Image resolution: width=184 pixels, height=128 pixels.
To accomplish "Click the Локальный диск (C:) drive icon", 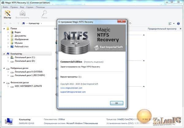I will point(12,57).
